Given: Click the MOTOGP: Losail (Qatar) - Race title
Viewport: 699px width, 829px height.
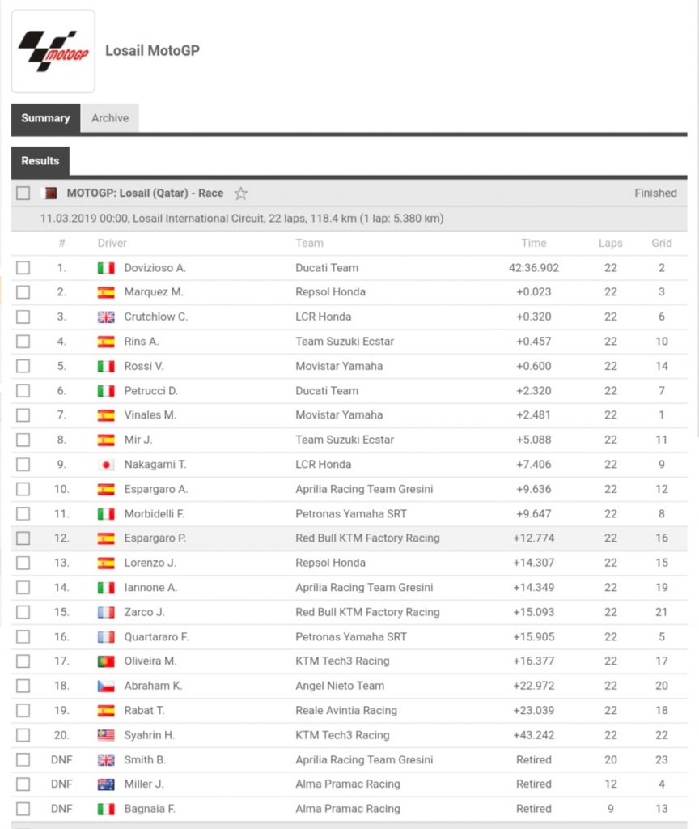Looking at the screenshot, I should point(145,193).
